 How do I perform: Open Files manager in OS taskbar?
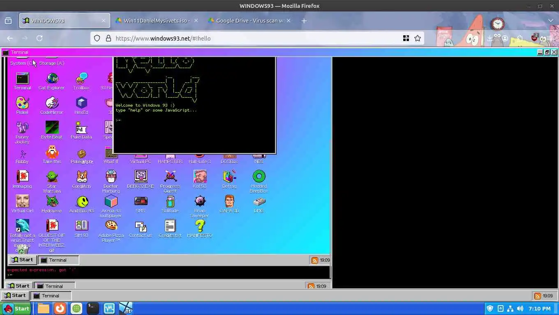[x=44, y=308]
